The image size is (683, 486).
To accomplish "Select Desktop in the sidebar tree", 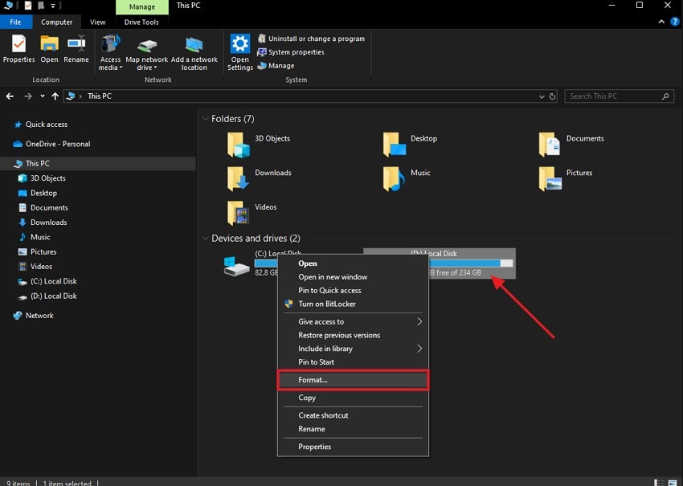I will coord(43,193).
